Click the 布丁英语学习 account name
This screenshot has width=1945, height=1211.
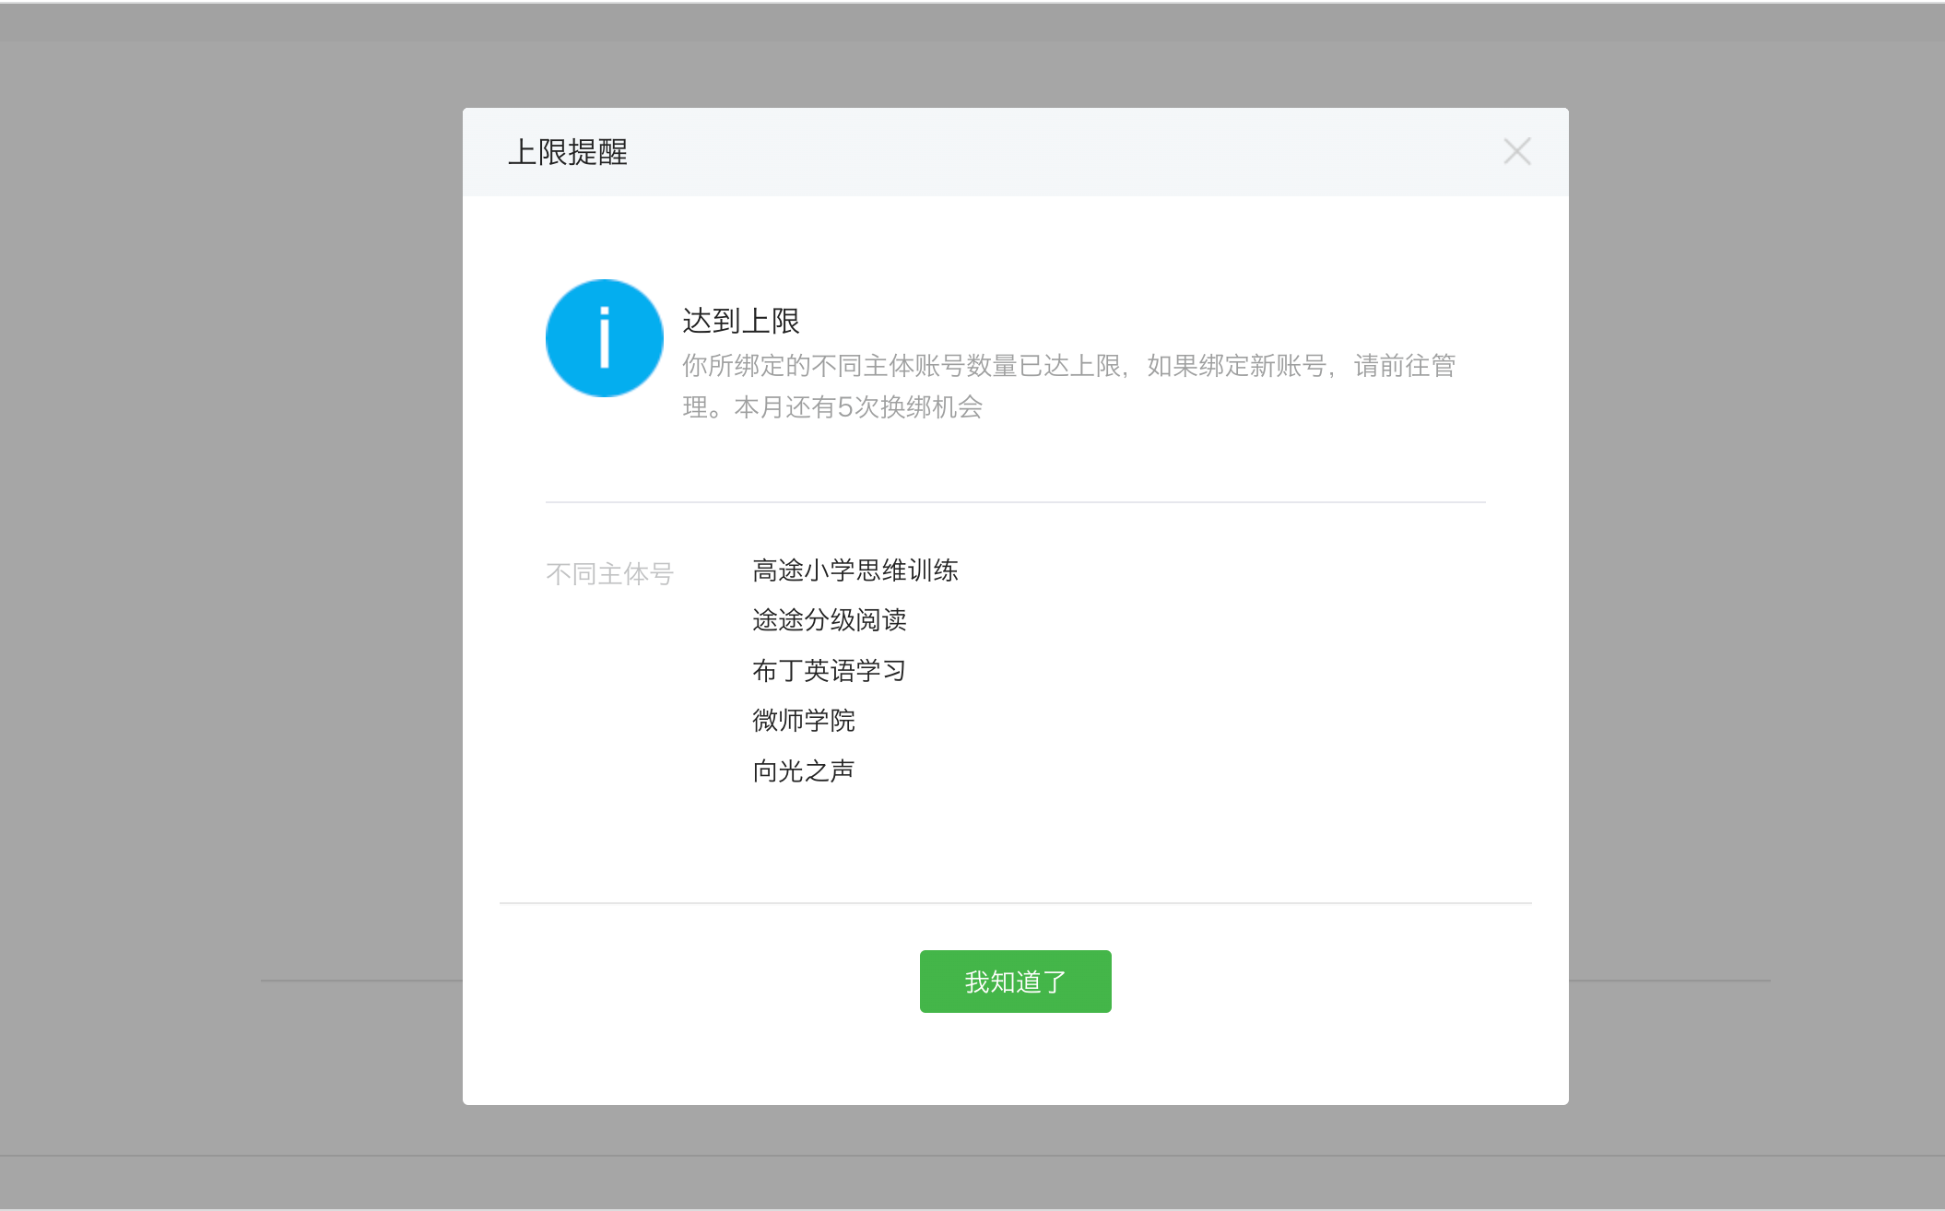pos(829,670)
